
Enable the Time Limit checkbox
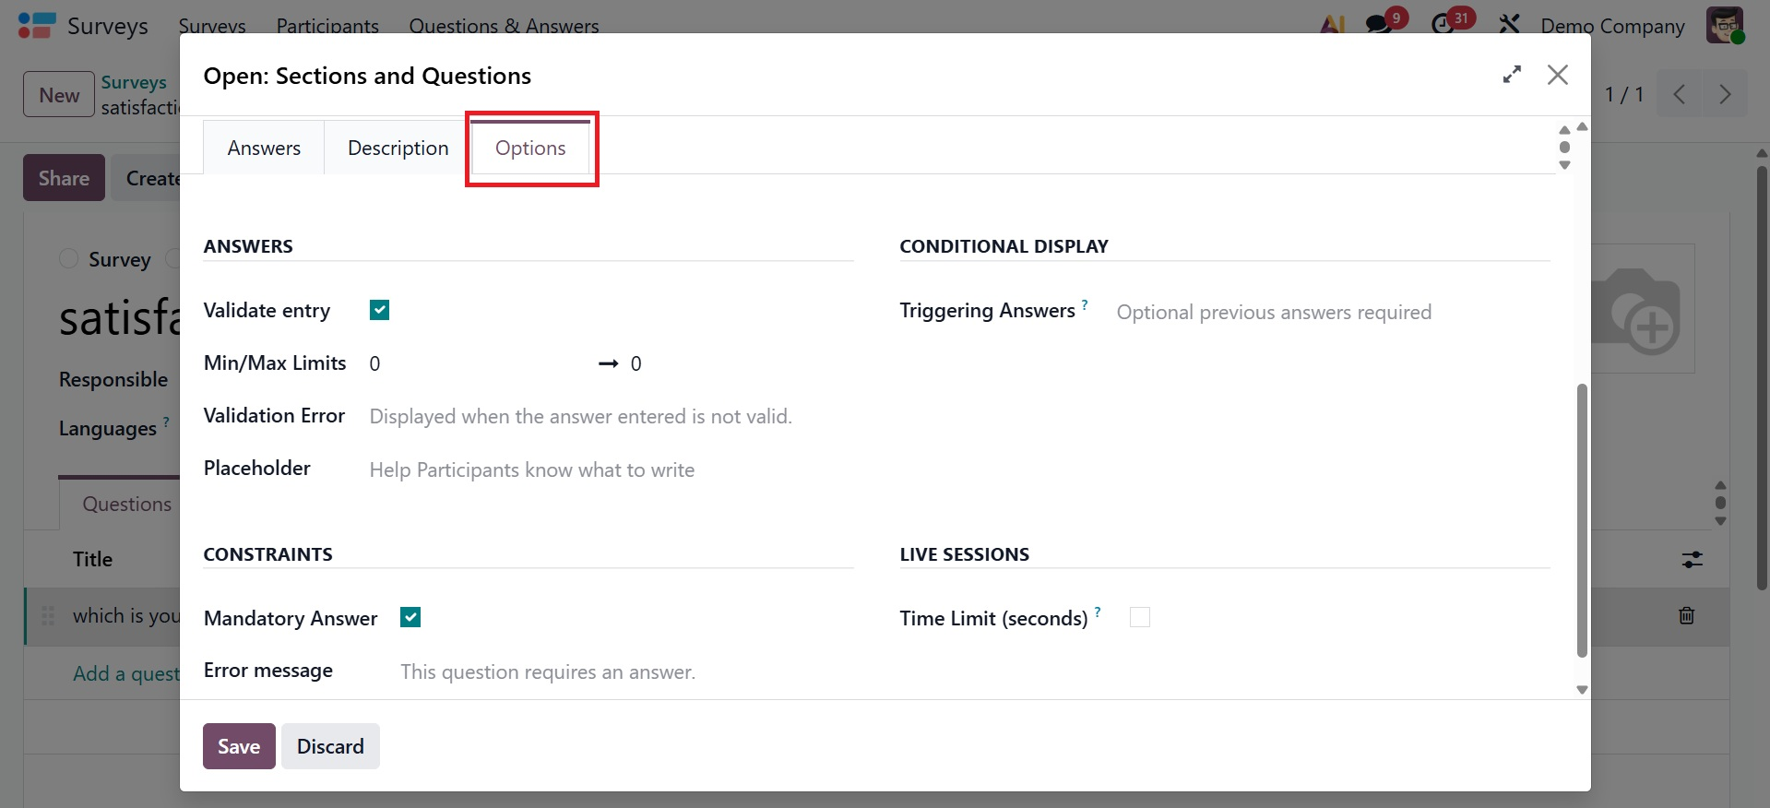(1140, 617)
